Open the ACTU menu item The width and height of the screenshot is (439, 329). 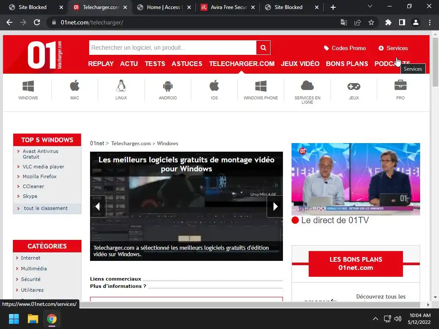(129, 64)
